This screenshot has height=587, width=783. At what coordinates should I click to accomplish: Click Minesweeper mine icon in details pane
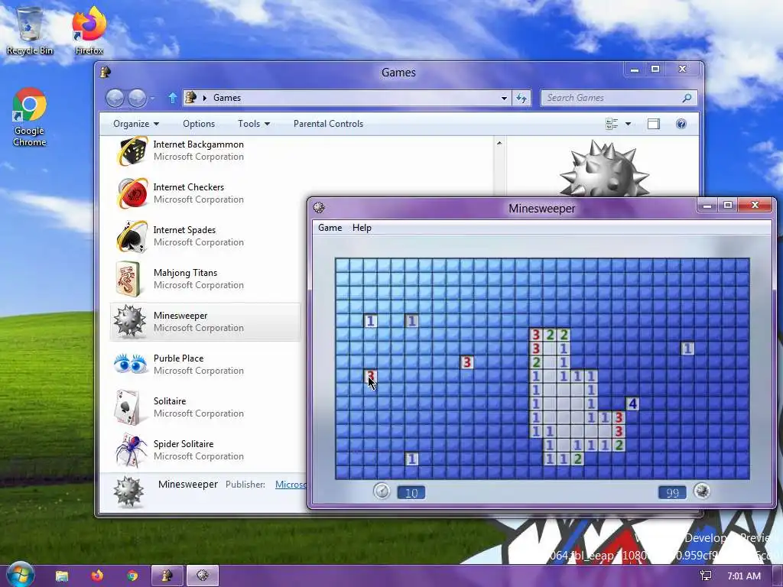click(128, 491)
